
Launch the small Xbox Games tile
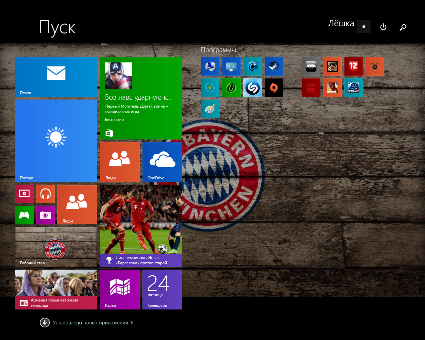(24, 215)
